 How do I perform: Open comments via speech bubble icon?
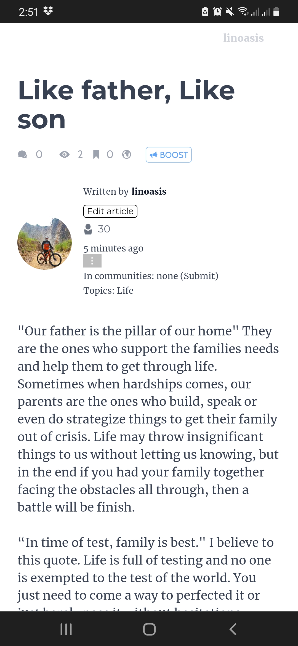pos(22,154)
